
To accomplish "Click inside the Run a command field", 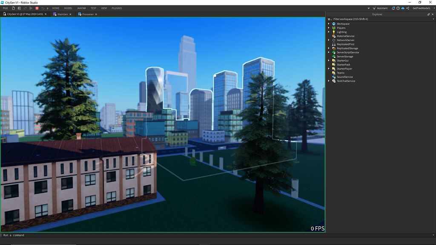I will click(43, 235).
